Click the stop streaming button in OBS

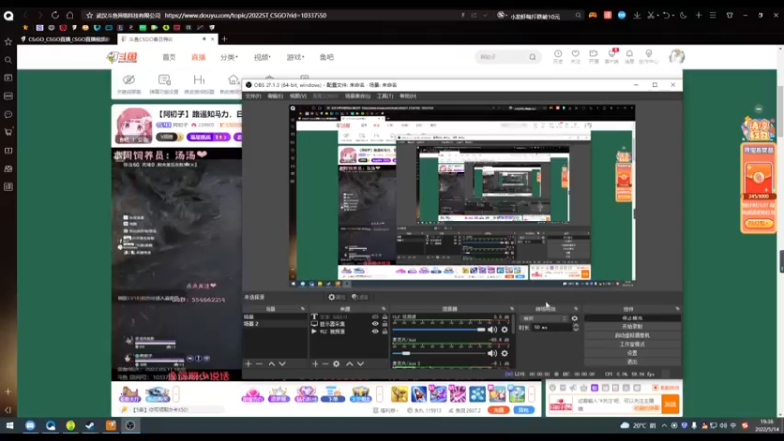[632, 318]
